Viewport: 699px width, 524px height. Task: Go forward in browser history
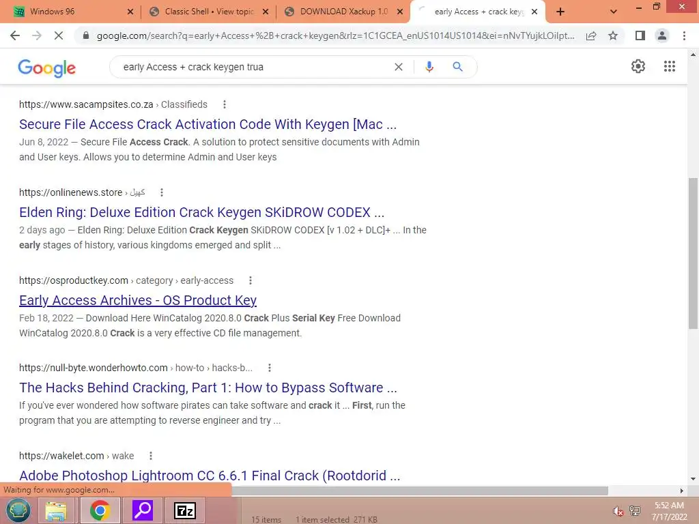click(x=37, y=35)
